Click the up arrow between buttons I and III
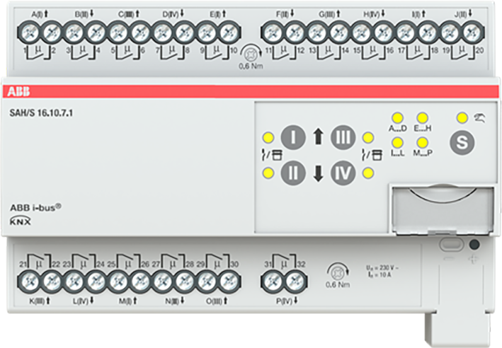 [318, 137]
